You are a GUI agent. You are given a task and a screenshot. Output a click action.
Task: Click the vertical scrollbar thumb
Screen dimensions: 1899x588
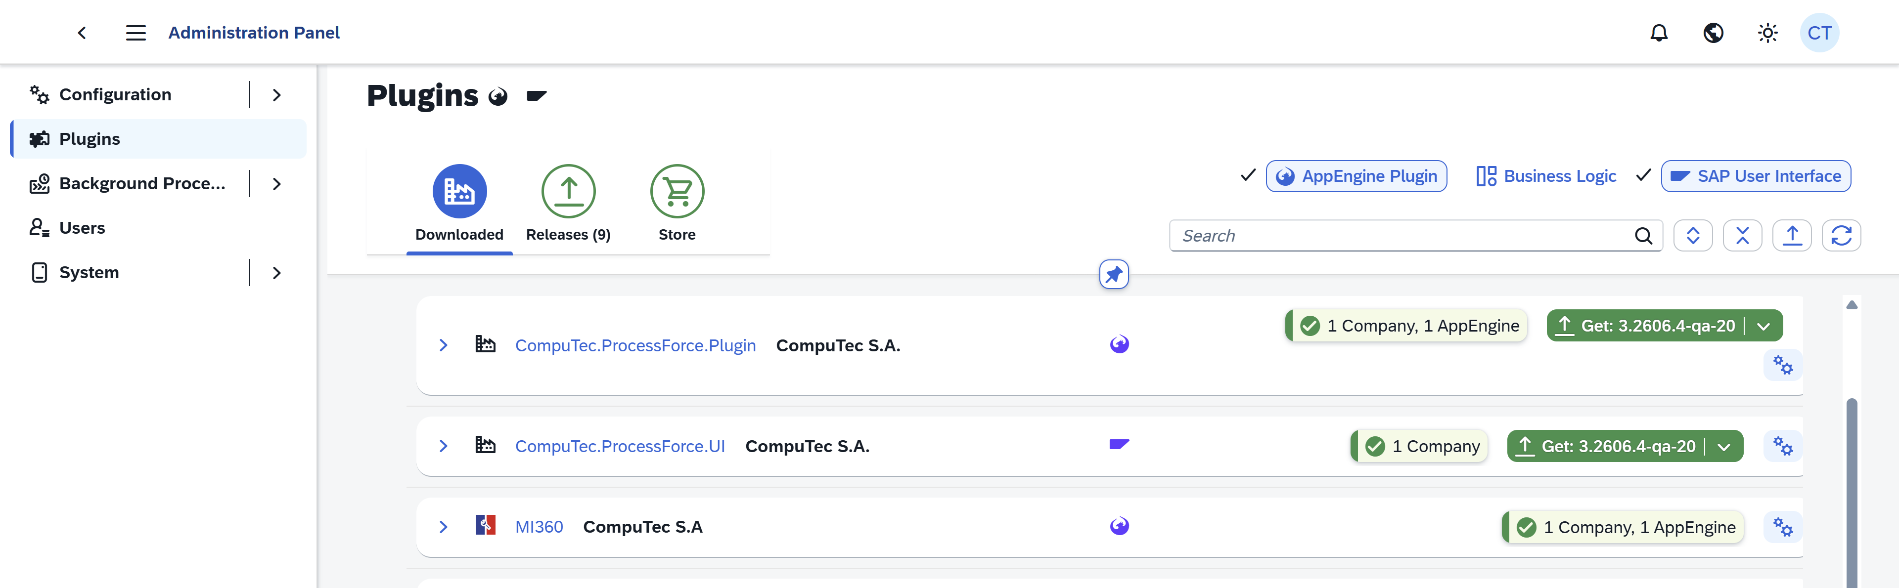pos(1851,492)
